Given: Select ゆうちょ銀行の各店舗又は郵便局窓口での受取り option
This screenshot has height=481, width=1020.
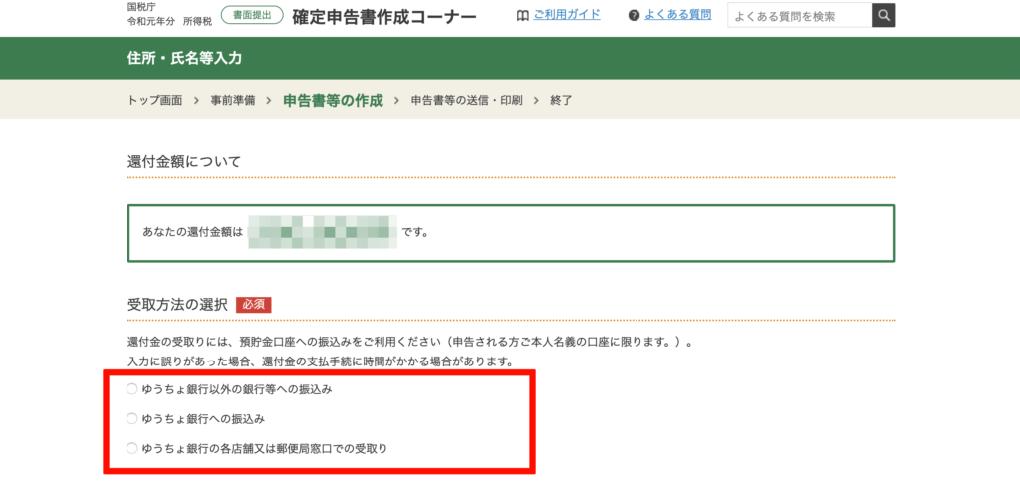Looking at the screenshot, I should [x=132, y=448].
